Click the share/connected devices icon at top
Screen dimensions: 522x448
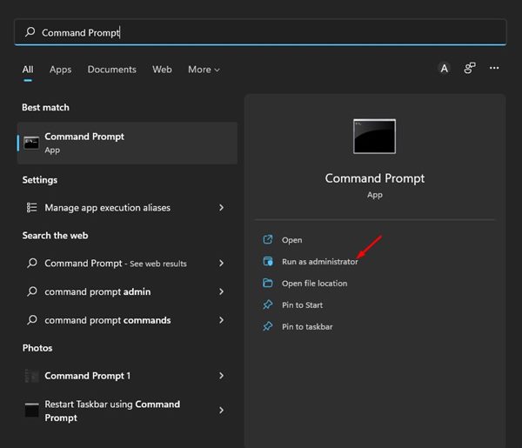pos(470,69)
